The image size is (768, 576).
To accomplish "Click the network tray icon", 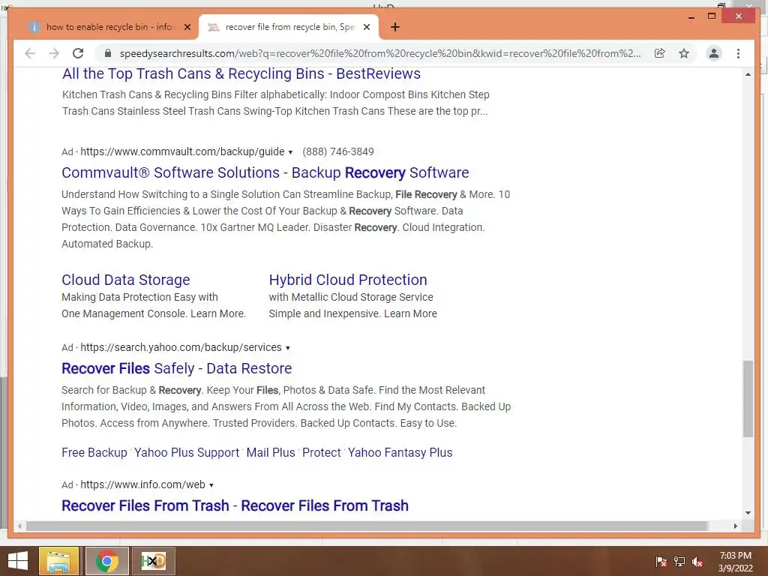I will (679, 561).
